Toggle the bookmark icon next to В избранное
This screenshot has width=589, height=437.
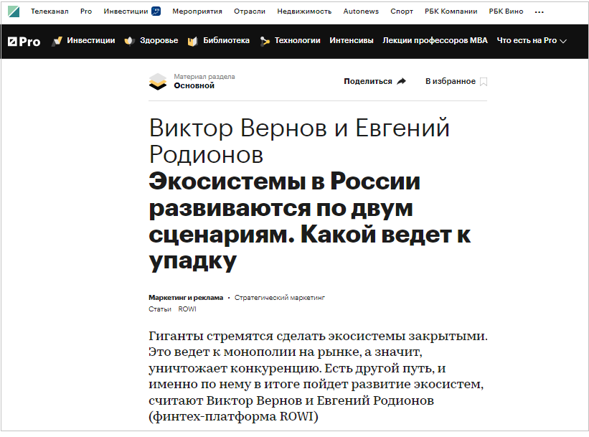click(x=484, y=82)
